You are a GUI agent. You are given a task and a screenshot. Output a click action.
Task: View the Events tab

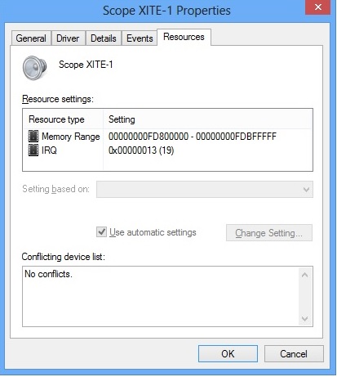140,38
